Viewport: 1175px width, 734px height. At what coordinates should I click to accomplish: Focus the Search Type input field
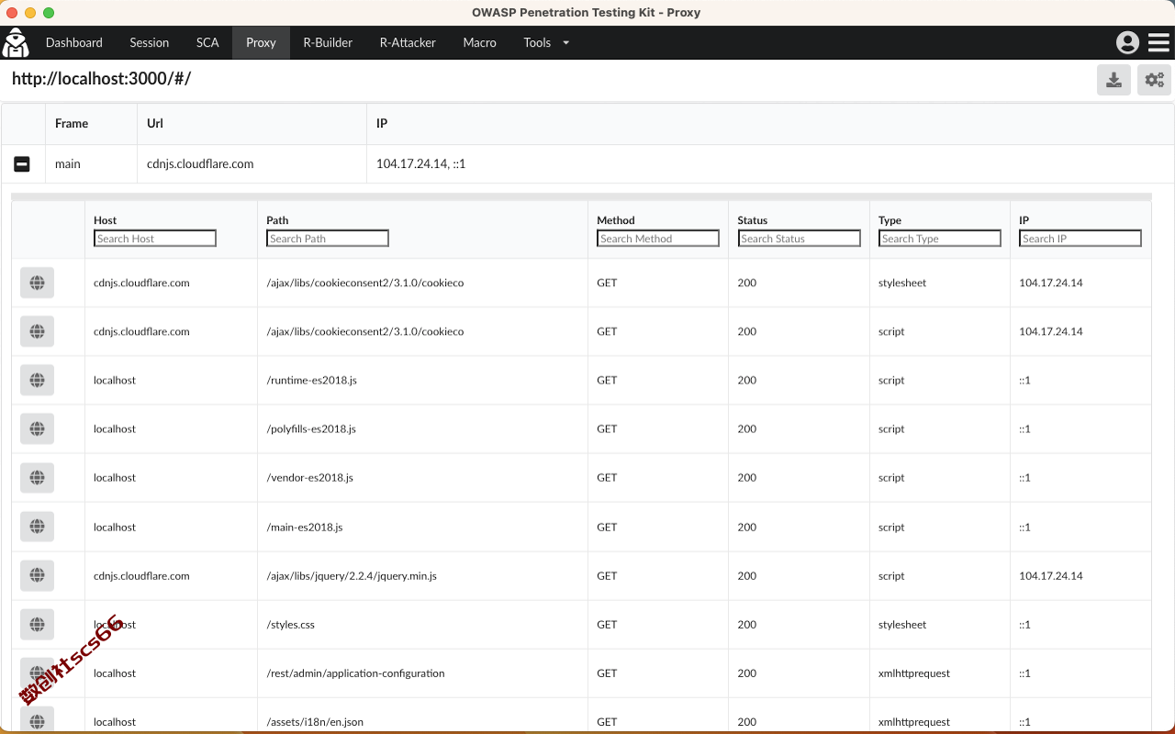pos(940,239)
